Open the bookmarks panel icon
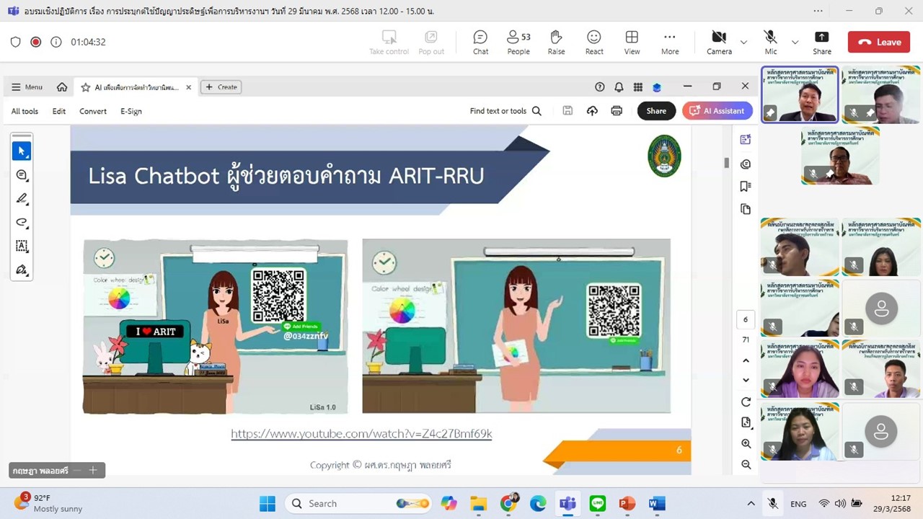This screenshot has width=923, height=519. pyautogui.click(x=746, y=187)
